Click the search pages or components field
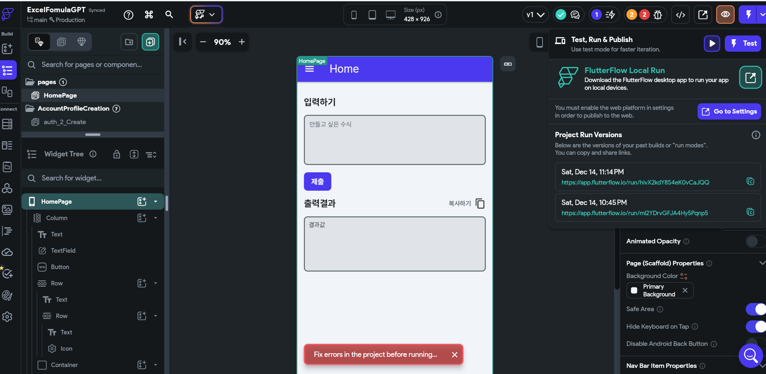Viewport: 766px width, 374px height. pyautogui.click(x=93, y=65)
